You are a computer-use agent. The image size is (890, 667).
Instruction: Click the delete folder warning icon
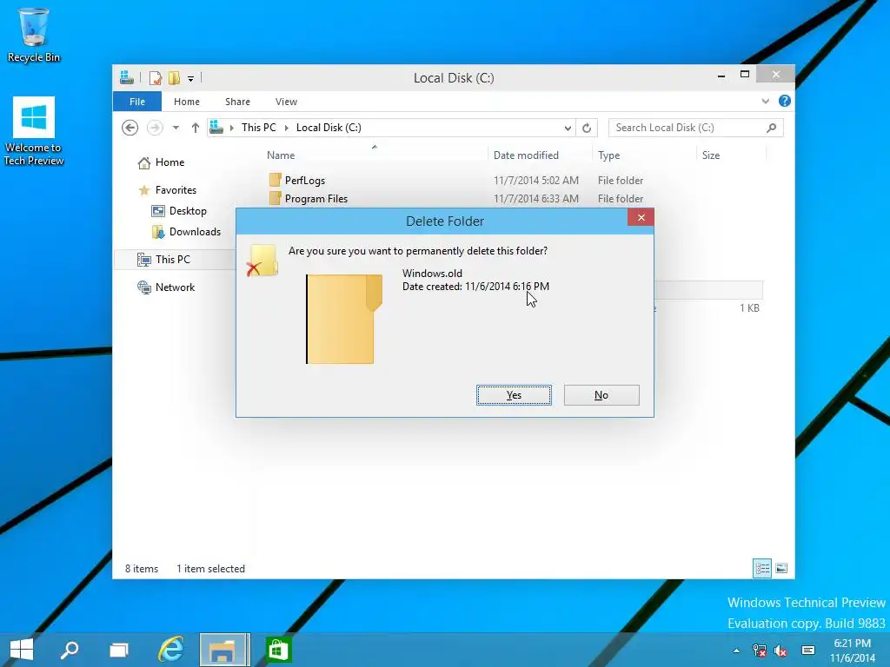(262, 261)
